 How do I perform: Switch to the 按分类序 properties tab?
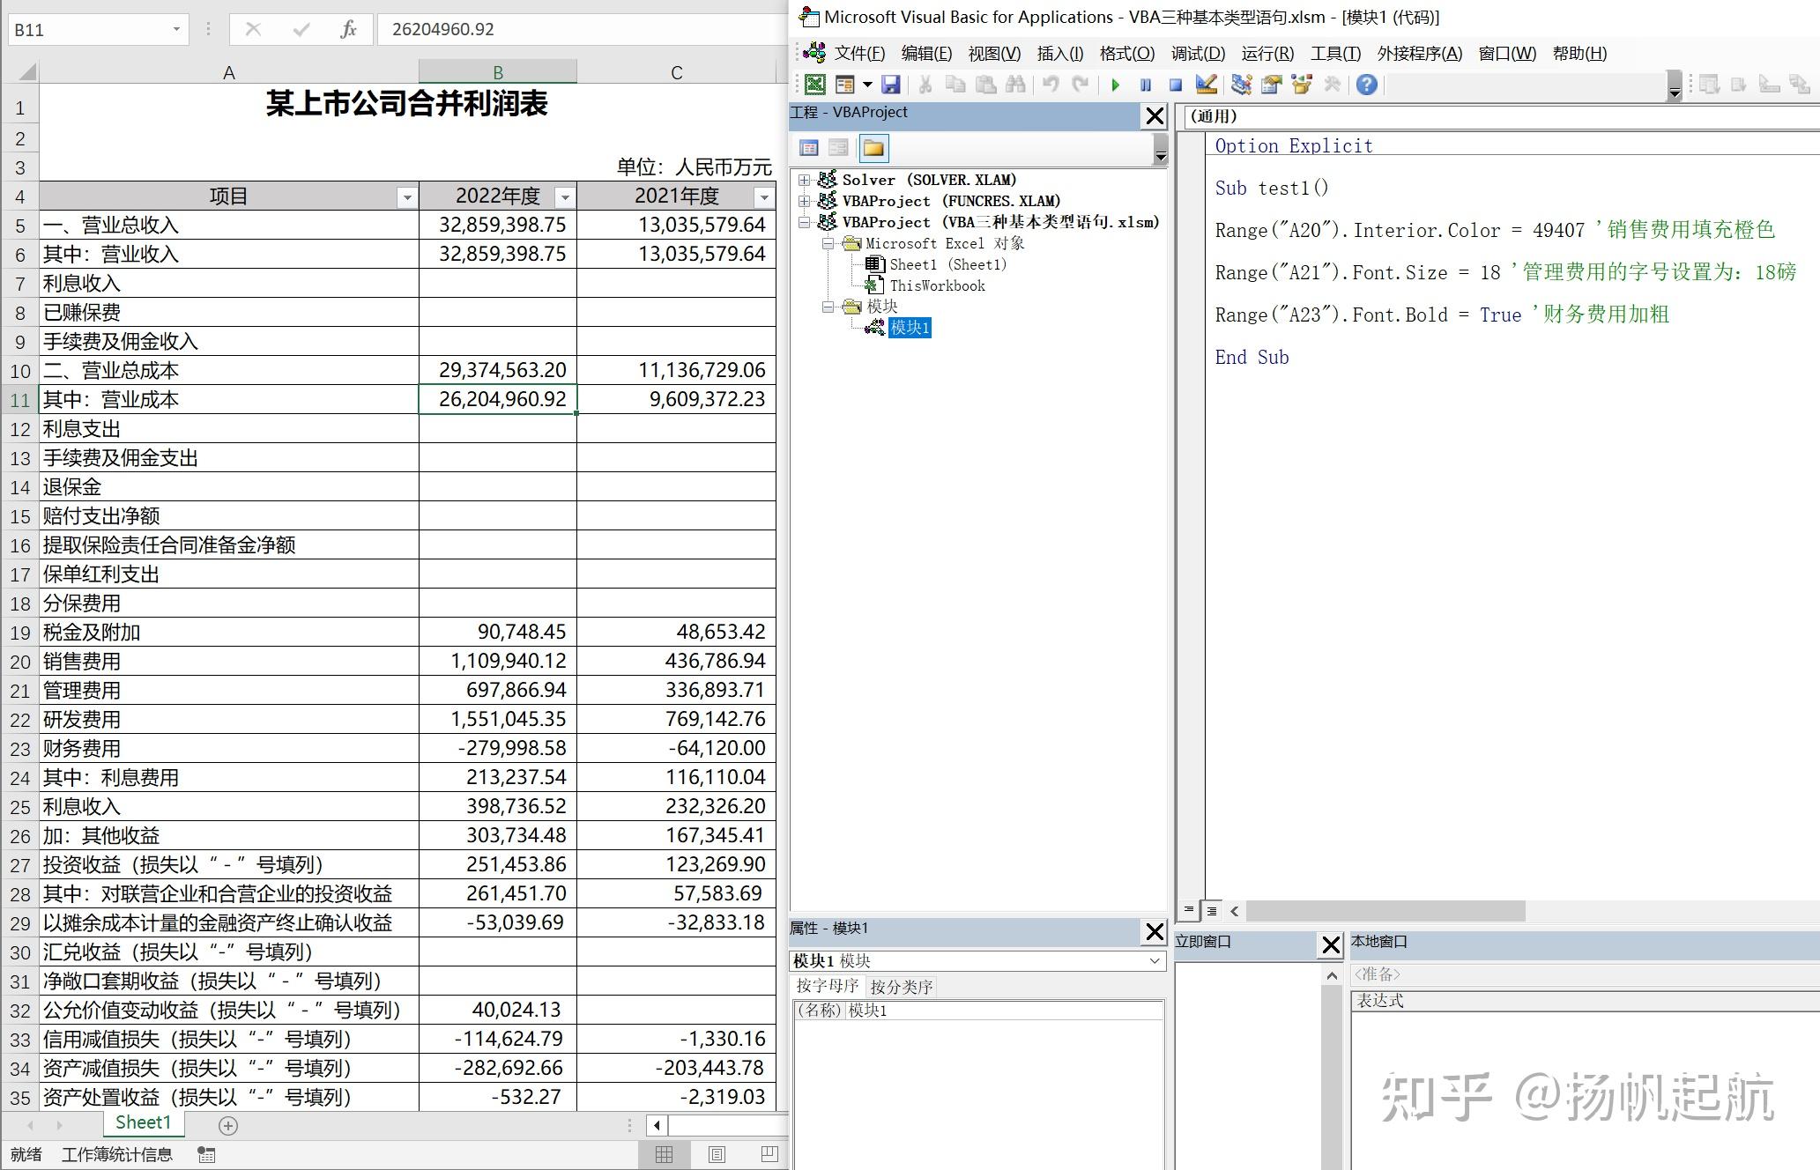tap(901, 987)
